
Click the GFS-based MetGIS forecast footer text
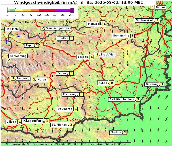[x=66, y=144]
